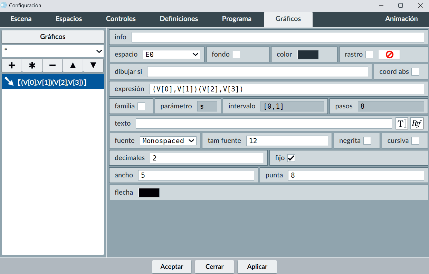Open the graphics filter dropdown
This screenshot has height=274, width=429.
click(x=53, y=51)
